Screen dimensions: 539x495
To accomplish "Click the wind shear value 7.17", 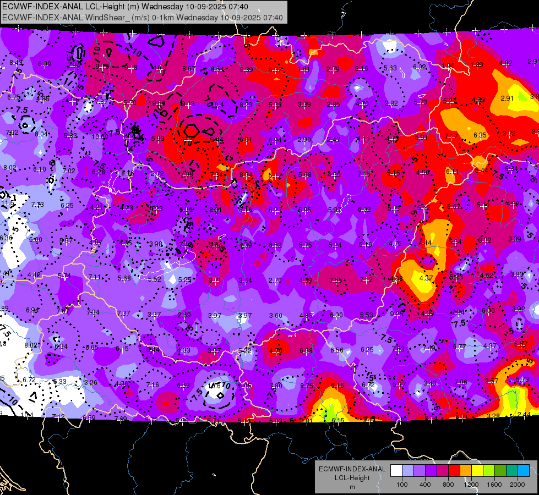I will tap(451, 136).
